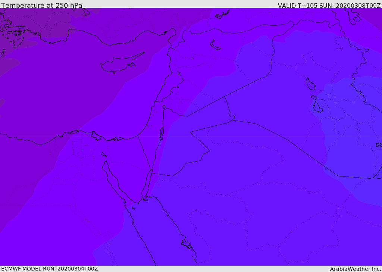Image resolution: width=382 pixels, height=272 pixels.
Task: Click the 'Temperature at 250 hPa' title
Action: (42, 5)
